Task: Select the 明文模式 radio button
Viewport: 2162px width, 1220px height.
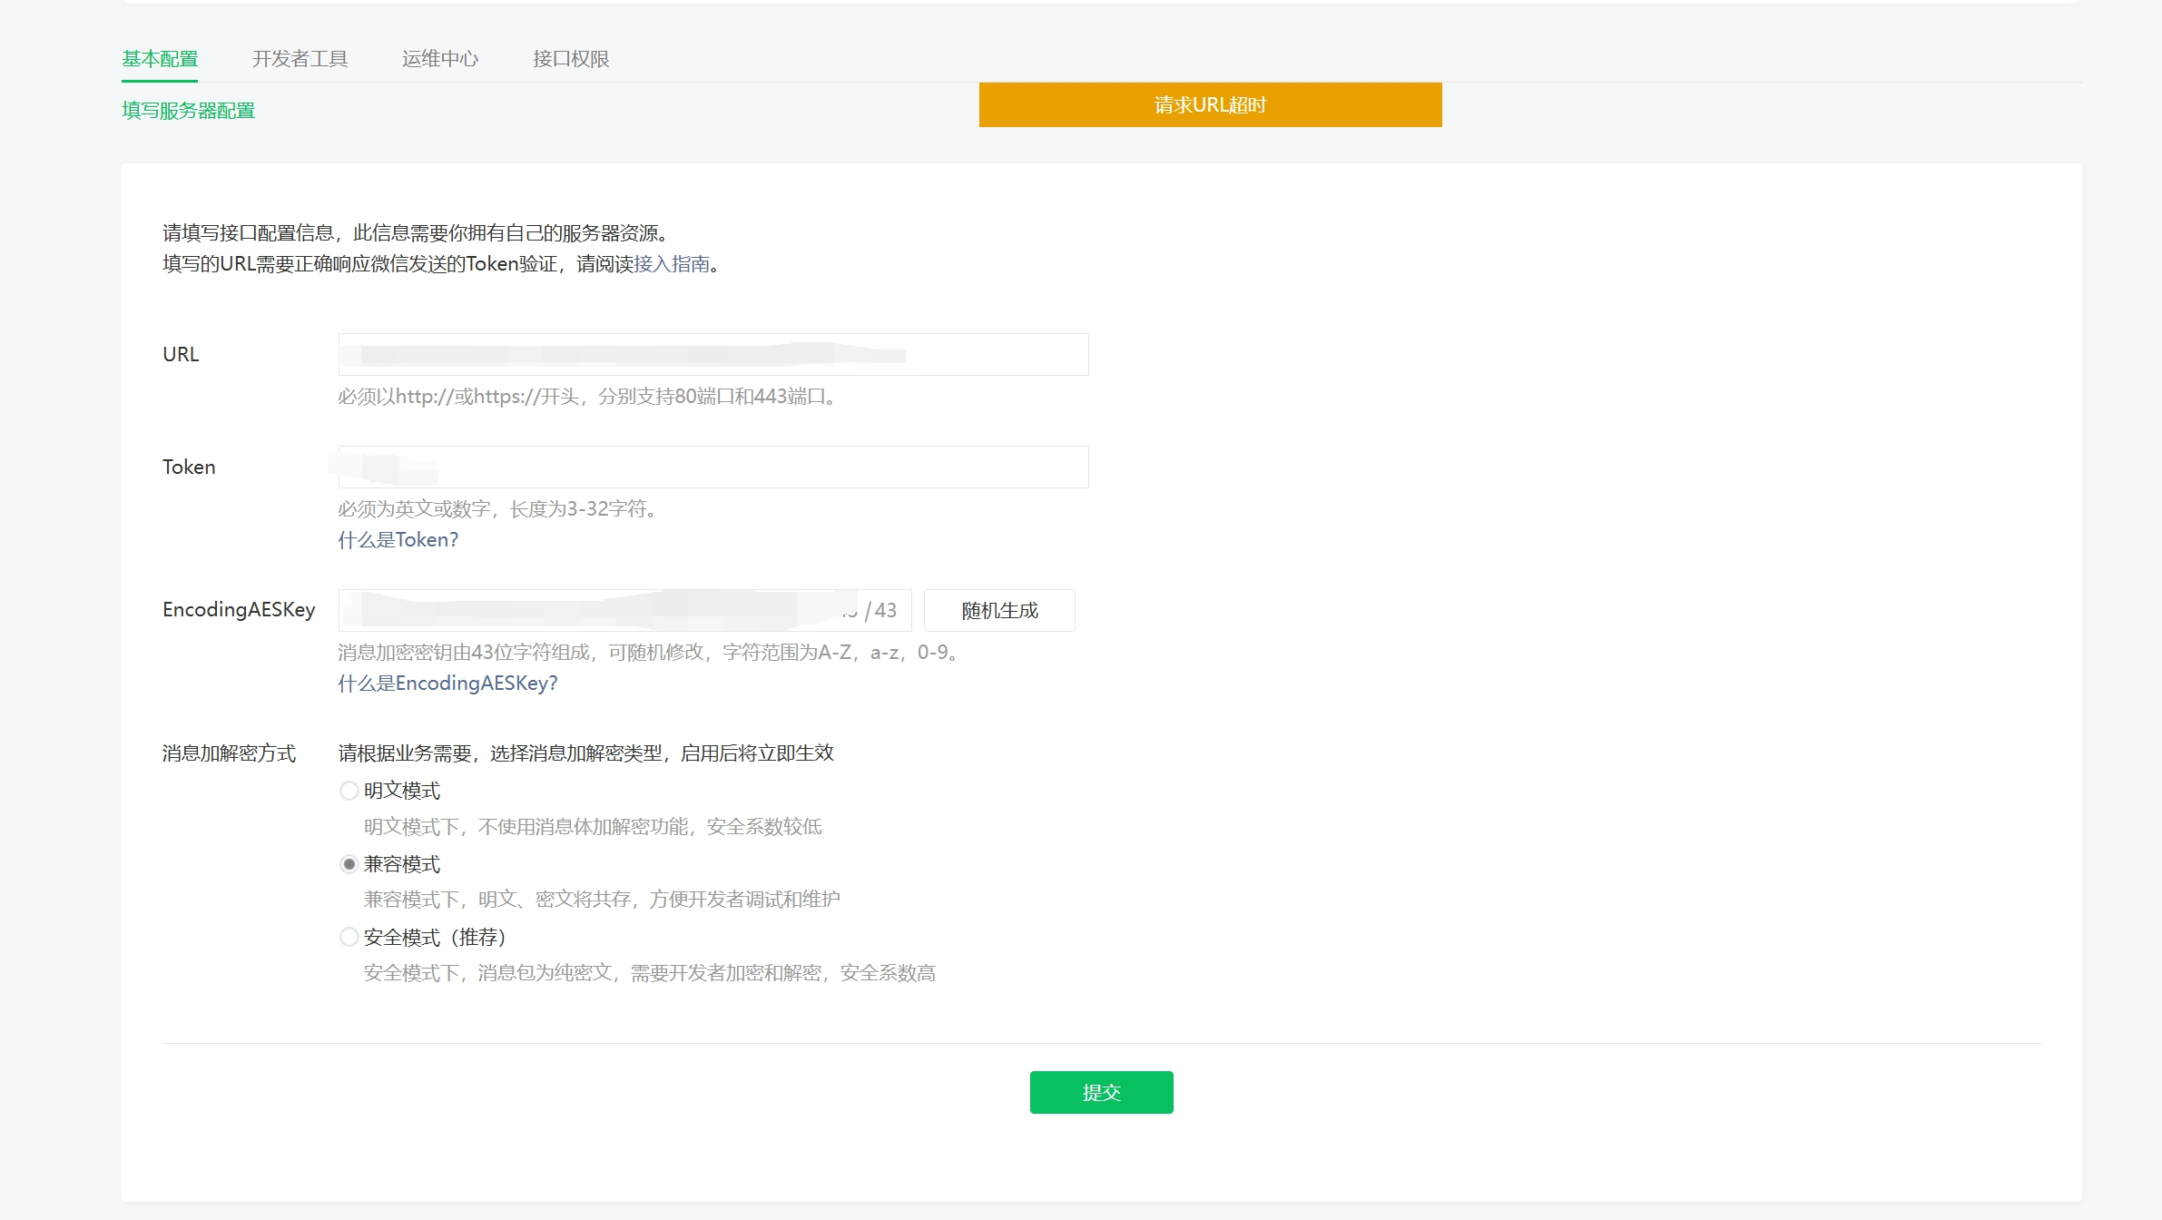Action: pos(349,791)
